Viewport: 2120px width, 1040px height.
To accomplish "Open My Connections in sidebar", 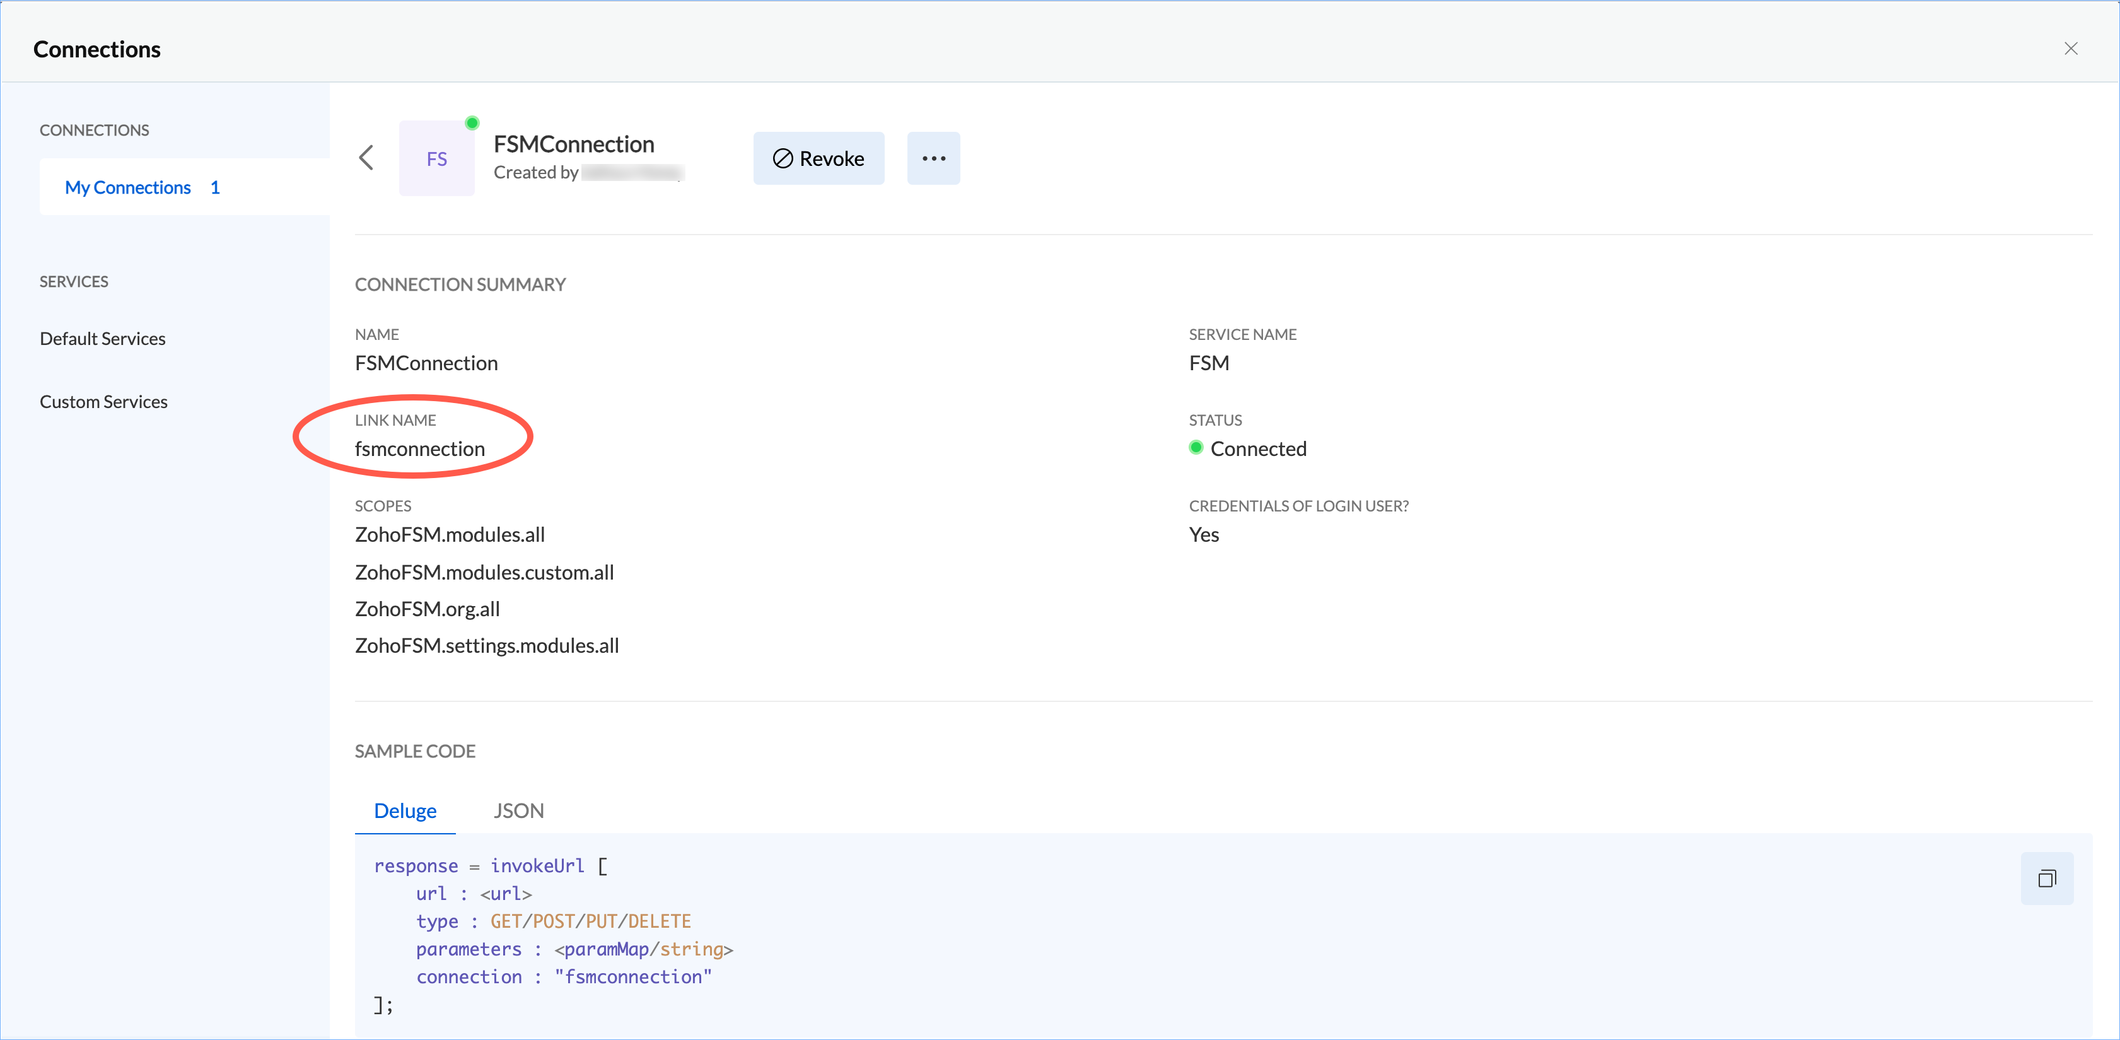I will 127,187.
